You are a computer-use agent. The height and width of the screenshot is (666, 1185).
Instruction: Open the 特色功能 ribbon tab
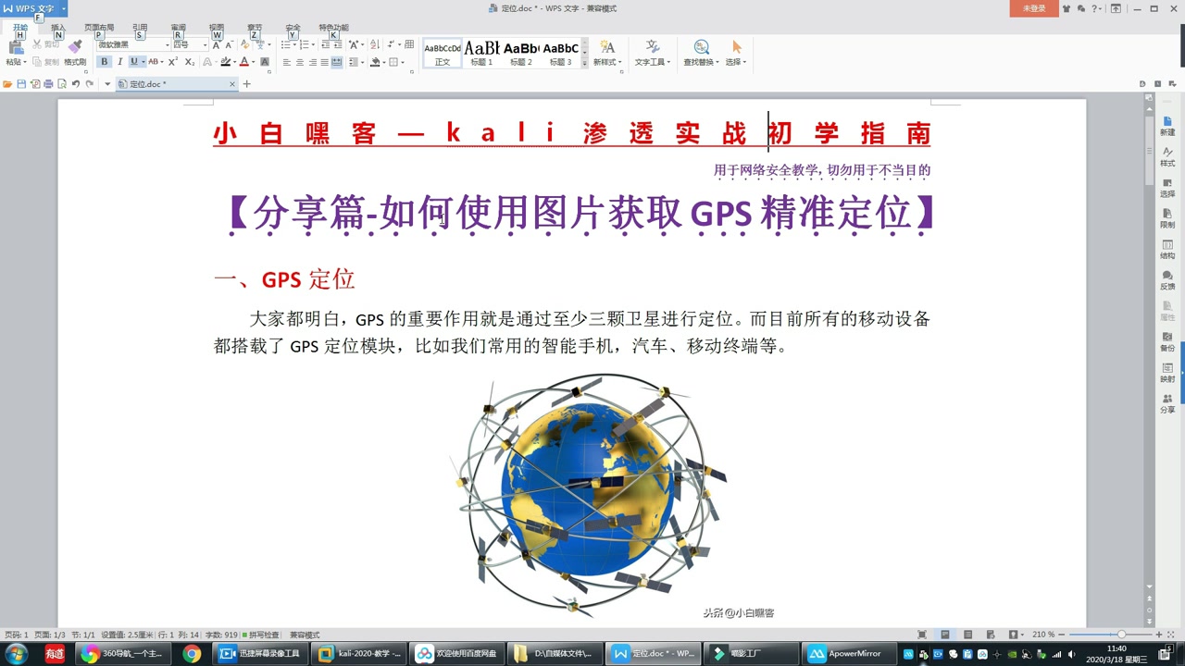pos(333,28)
